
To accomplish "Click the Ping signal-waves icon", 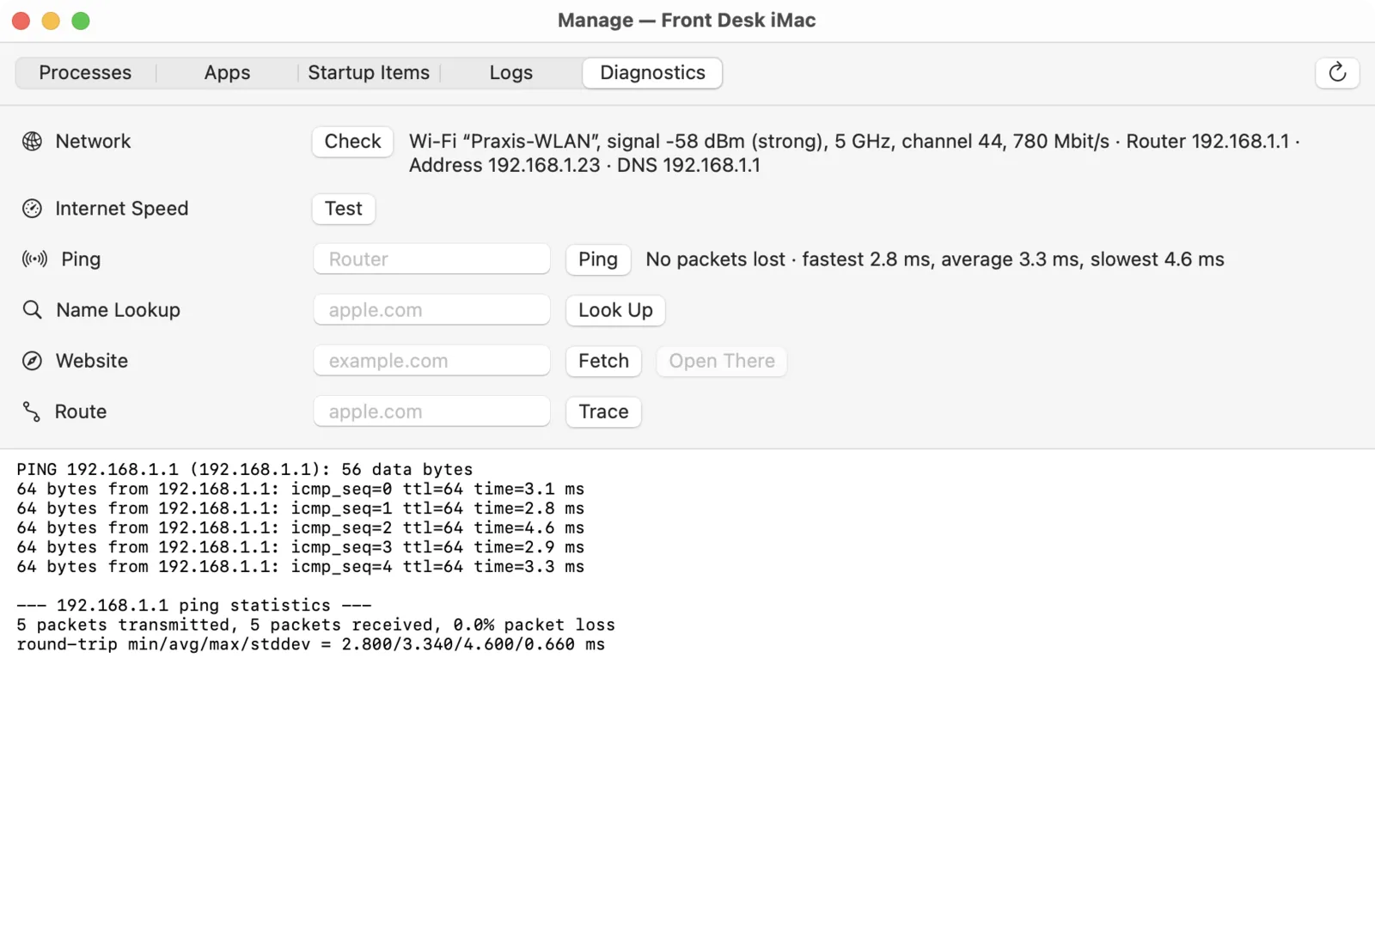I will click(x=34, y=259).
